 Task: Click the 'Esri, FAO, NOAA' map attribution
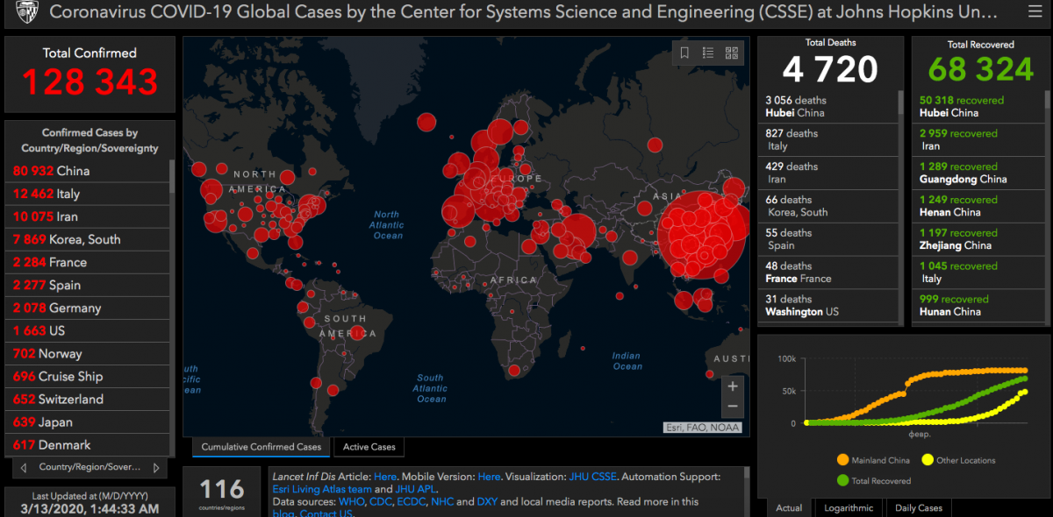point(702,428)
